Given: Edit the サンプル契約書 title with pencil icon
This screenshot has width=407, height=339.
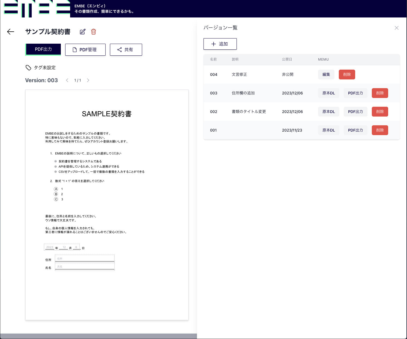Looking at the screenshot, I should (83, 32).
